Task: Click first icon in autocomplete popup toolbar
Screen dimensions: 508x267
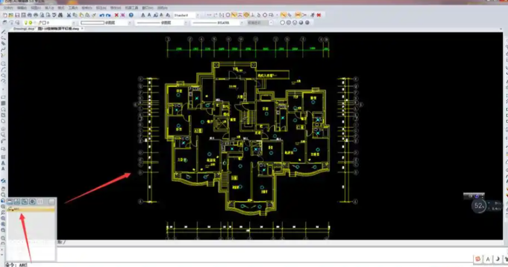Action: click(x=10, y=201)
